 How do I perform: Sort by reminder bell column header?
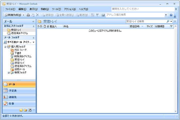[41, 27]
